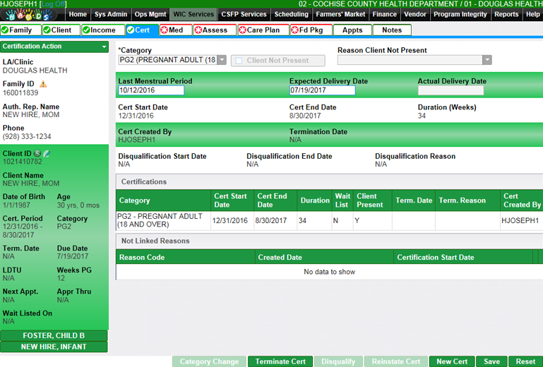Toggle the Client Not Present checkbox
The height and width of the screenshot is (367, 543).
[x=239, y=61]
